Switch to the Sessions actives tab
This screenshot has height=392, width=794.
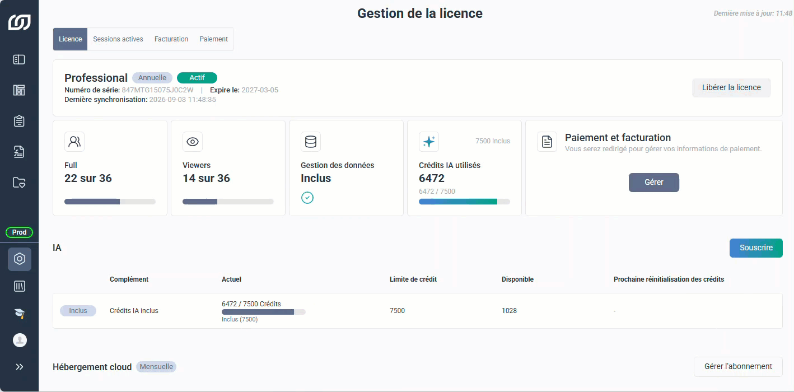tap(118, 39)
